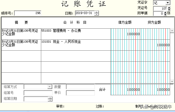Click the 附单据 spinner arrows
The height and width of the screenshot is (112, 175).
tap(165, 13)
